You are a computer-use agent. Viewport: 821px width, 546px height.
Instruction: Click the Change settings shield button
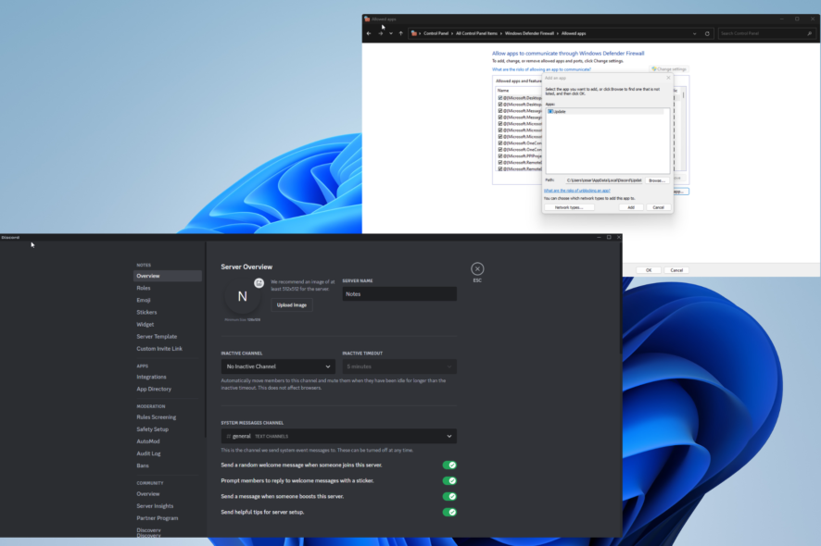pos(669,69)
